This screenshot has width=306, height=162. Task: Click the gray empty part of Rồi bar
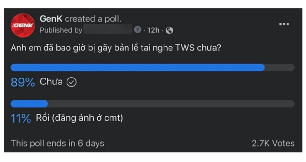[x=171, y=104]
